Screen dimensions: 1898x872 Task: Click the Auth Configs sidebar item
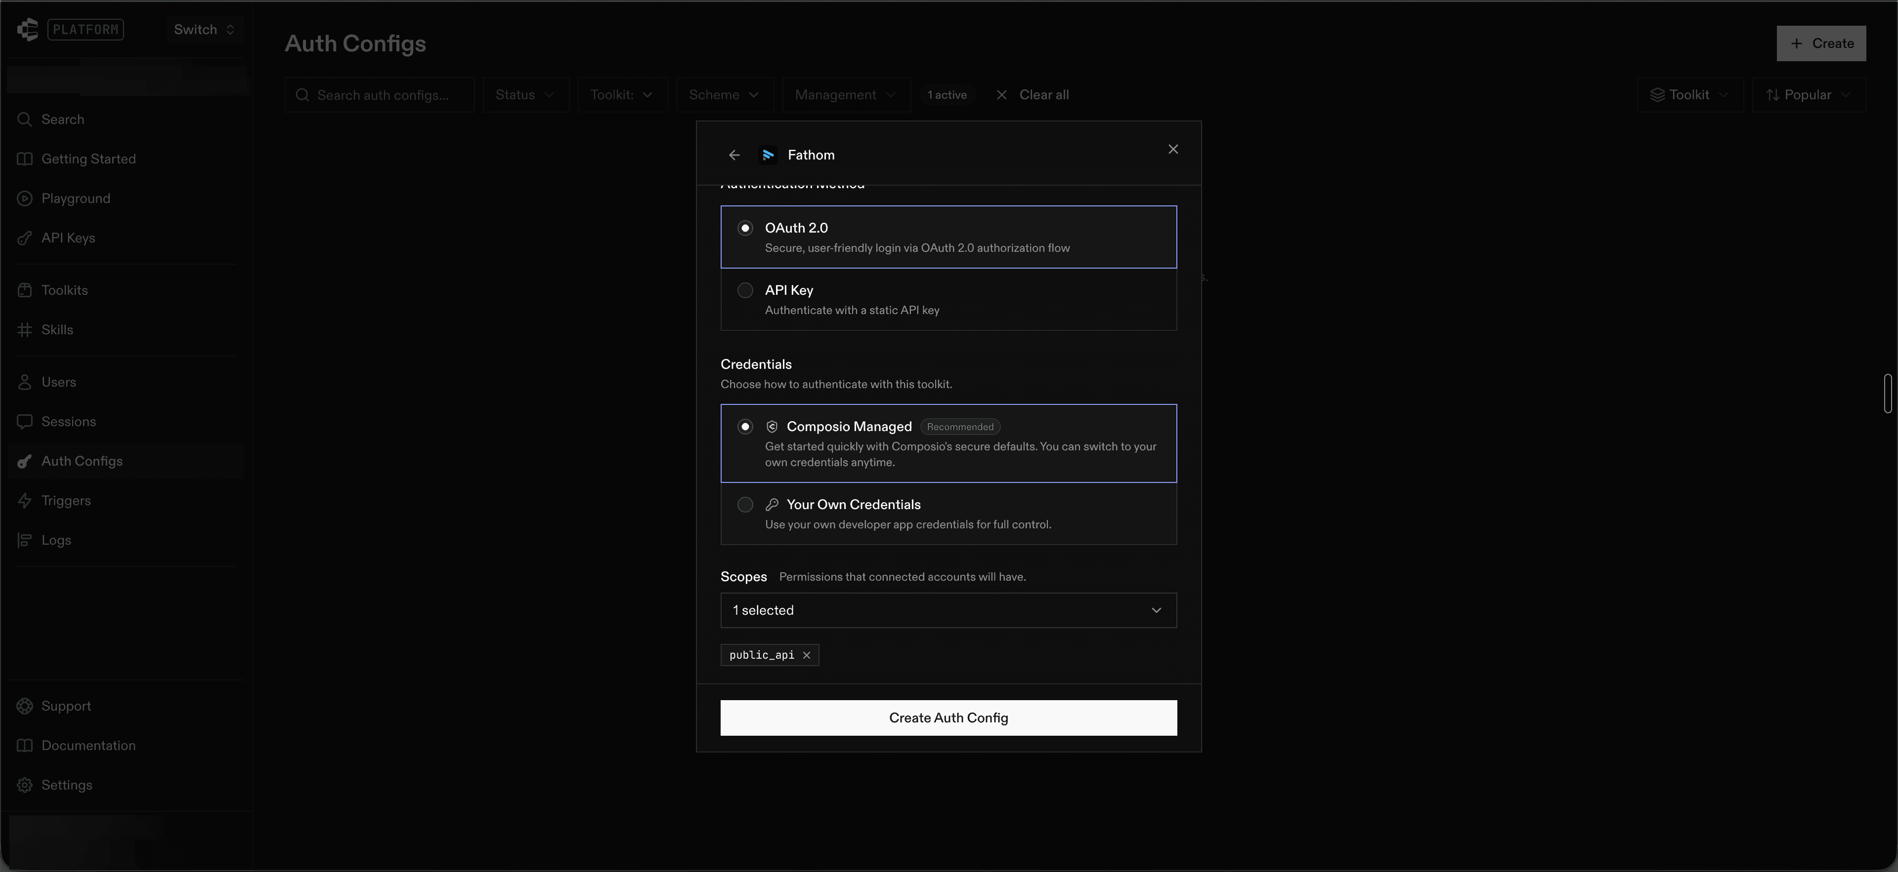point(125,461)
